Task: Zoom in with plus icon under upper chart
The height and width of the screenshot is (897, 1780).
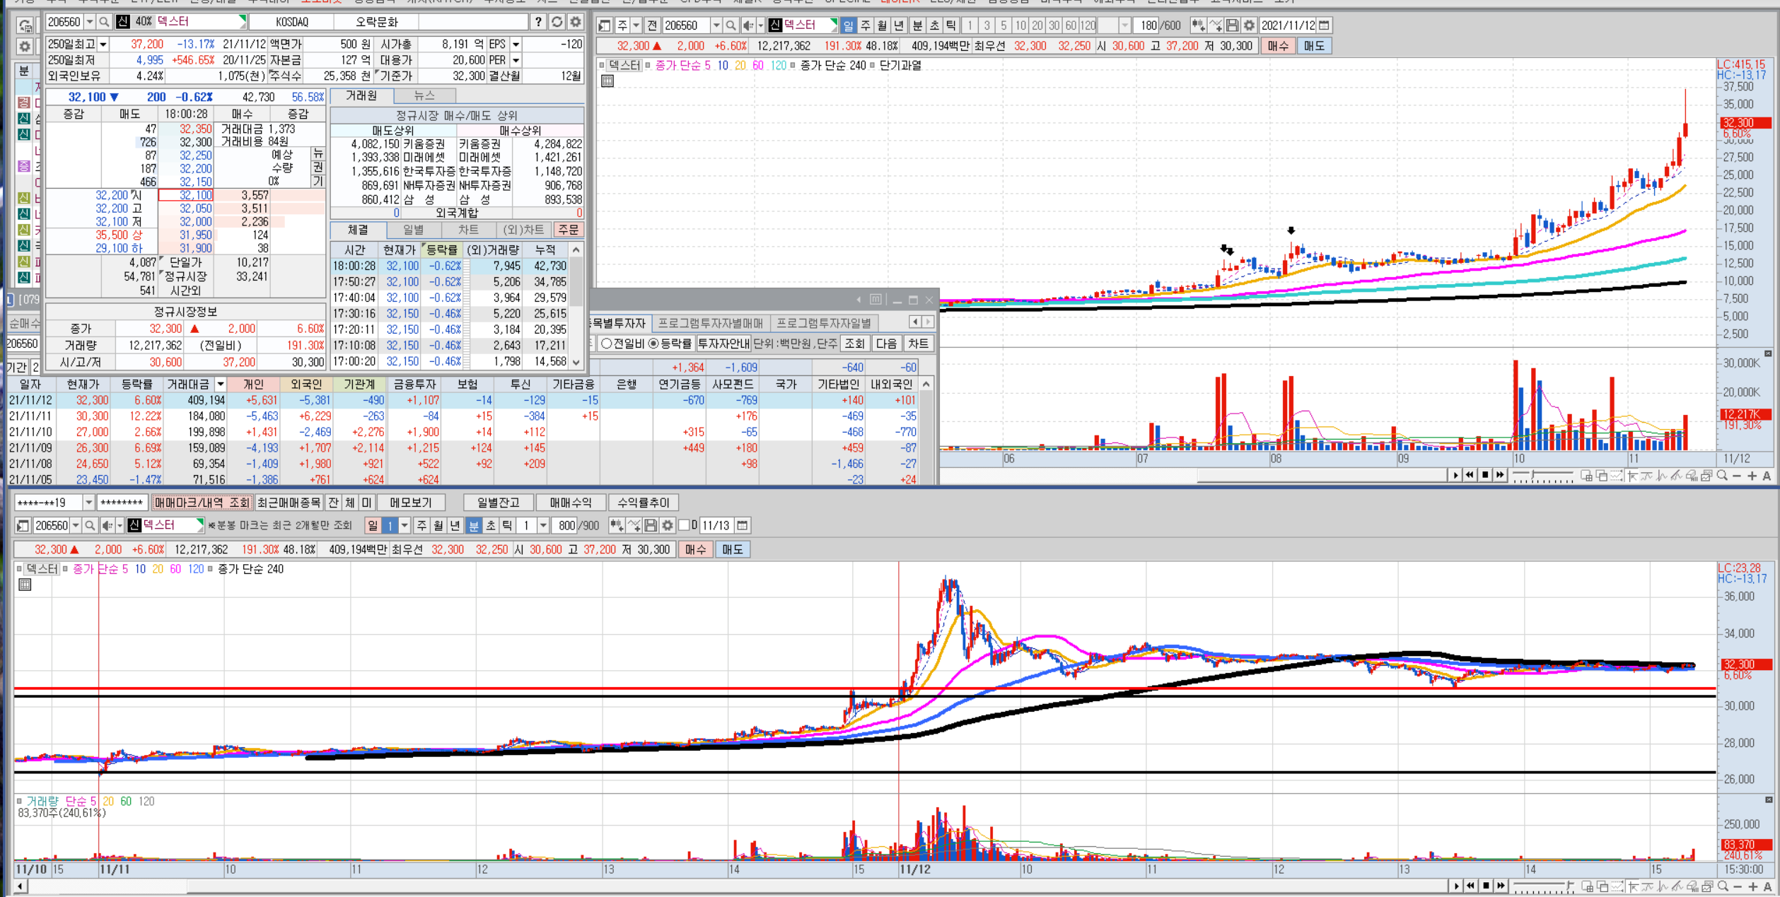Action: click(x=1752, y=476)
